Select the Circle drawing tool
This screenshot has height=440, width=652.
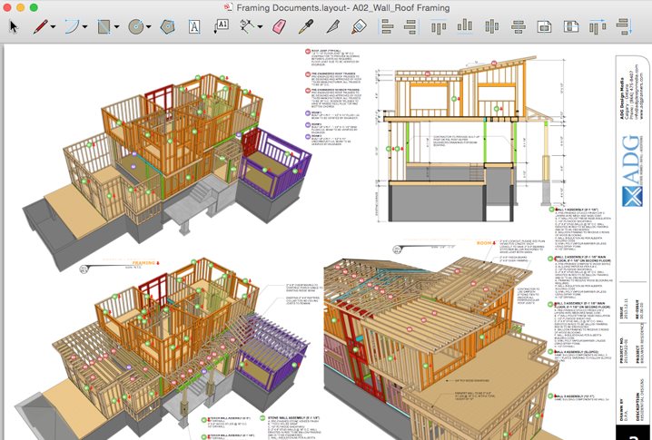pyautogui.click(x=136, y=26)
